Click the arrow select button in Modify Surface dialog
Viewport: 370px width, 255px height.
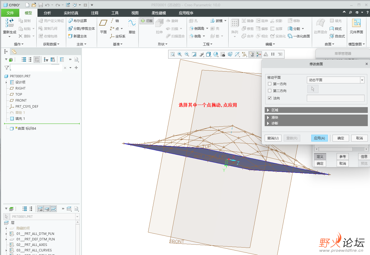point(313,89)
